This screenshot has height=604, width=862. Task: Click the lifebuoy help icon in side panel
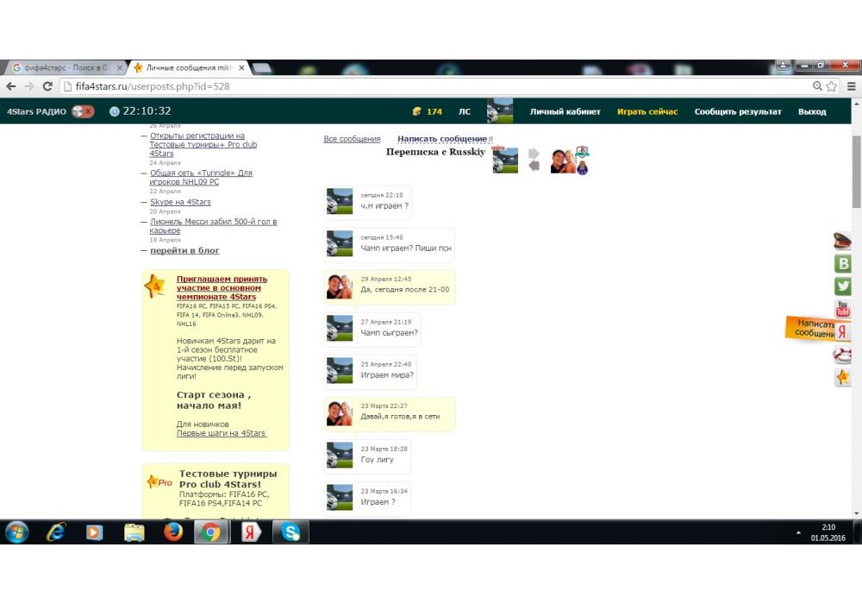[x=842, y=355]
